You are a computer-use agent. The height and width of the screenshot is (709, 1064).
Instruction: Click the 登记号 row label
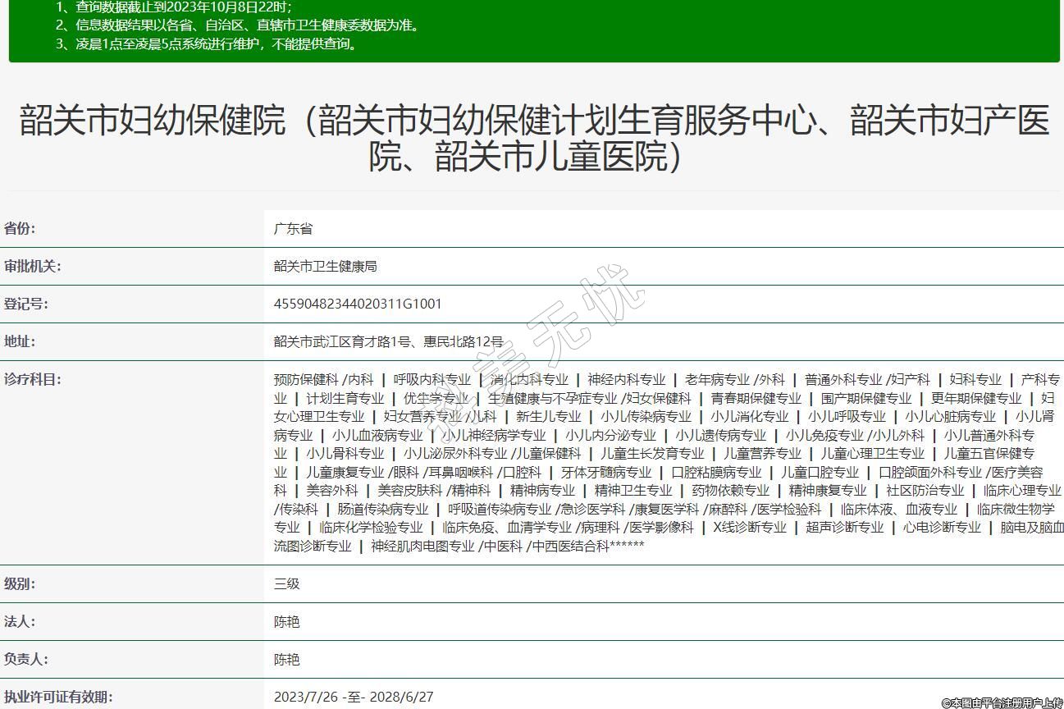(x=25, y=304)
